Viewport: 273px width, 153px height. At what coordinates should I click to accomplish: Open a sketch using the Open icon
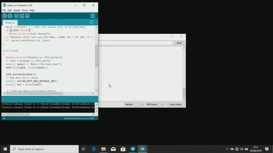[x=22, y=16]
